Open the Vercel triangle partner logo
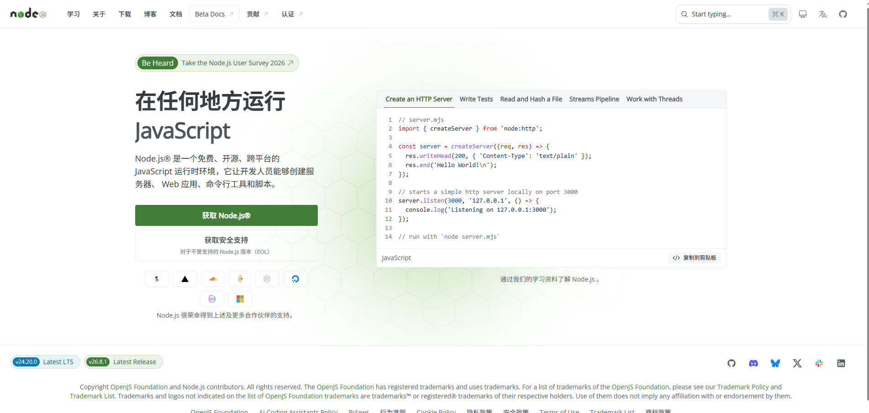The height and width of the screenshot is (413, 869). (x=185, y=279)
